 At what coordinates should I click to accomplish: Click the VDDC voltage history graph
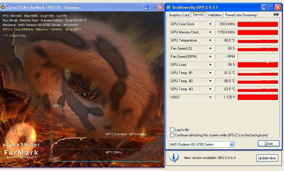[258, 97]
